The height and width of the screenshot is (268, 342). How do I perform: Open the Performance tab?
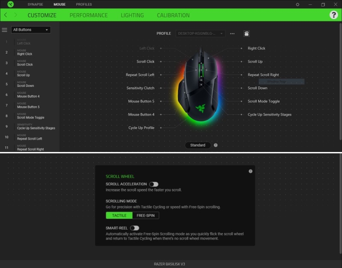click(88, 15)
